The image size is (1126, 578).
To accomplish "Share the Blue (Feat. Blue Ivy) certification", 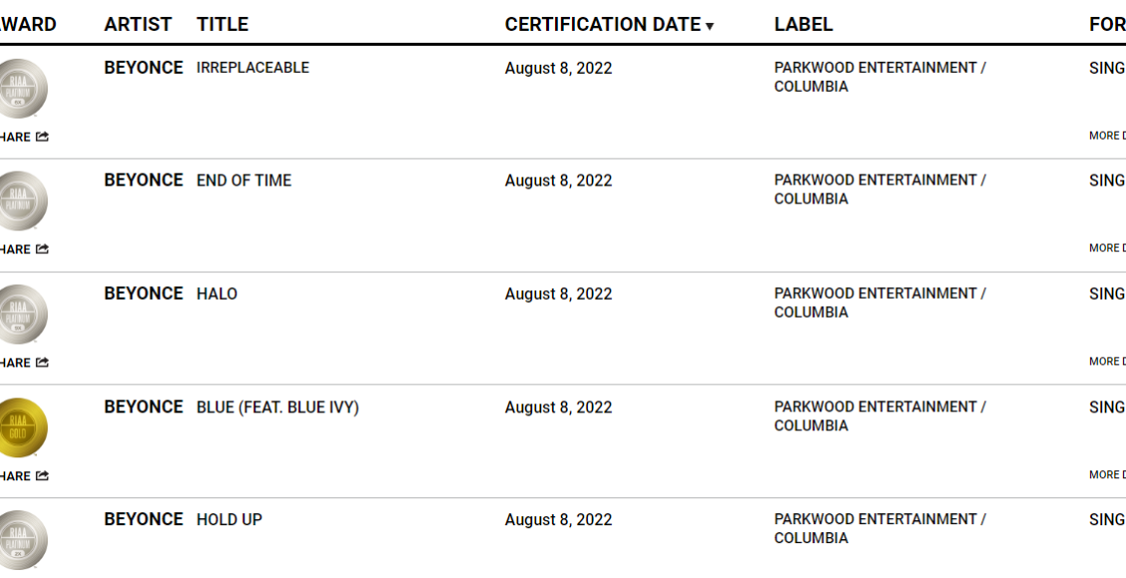I will point(24,476).
